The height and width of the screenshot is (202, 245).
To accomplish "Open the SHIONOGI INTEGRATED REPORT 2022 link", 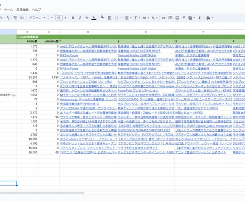I will 144,130.
